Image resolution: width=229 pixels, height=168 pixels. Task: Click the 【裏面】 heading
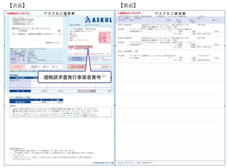(128, 6)
